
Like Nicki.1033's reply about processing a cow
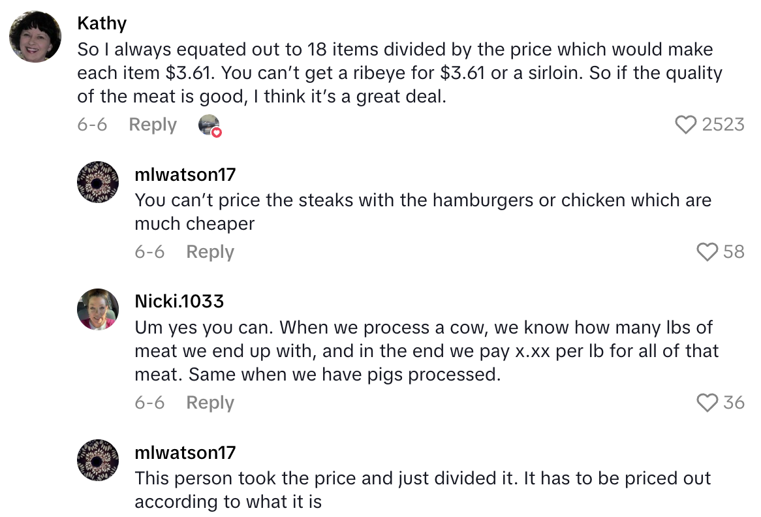tap(707, 403)
